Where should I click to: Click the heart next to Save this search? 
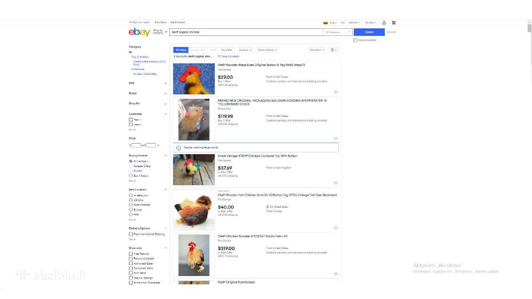(219, 56)
